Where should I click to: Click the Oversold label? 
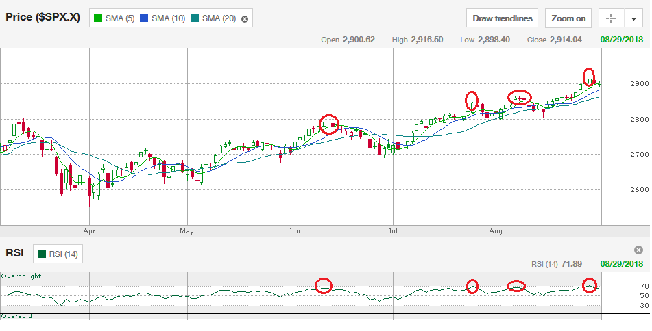pyautogui.click(x=16, y=316)
